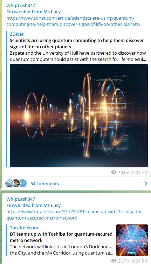The height and width of the screenshot is (264, 151).
Task: Open Forwarded from Ms Lucy on the second post
Action: pos(33,206)
